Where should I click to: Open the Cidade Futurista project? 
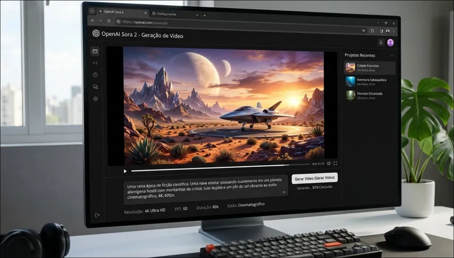[370, 68]
